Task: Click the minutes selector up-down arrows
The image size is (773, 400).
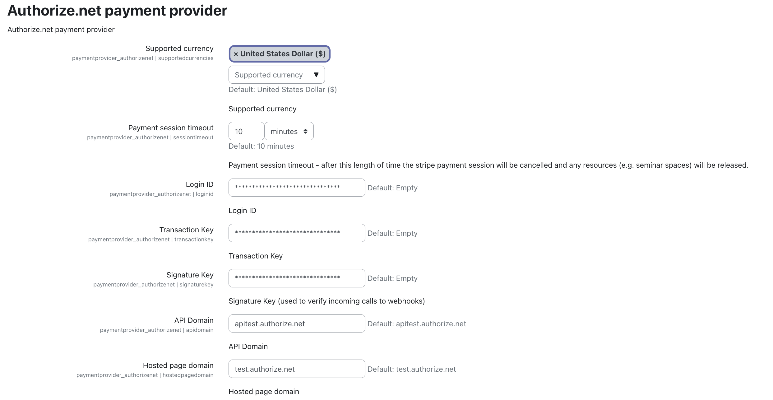Action: coord(305,131)
